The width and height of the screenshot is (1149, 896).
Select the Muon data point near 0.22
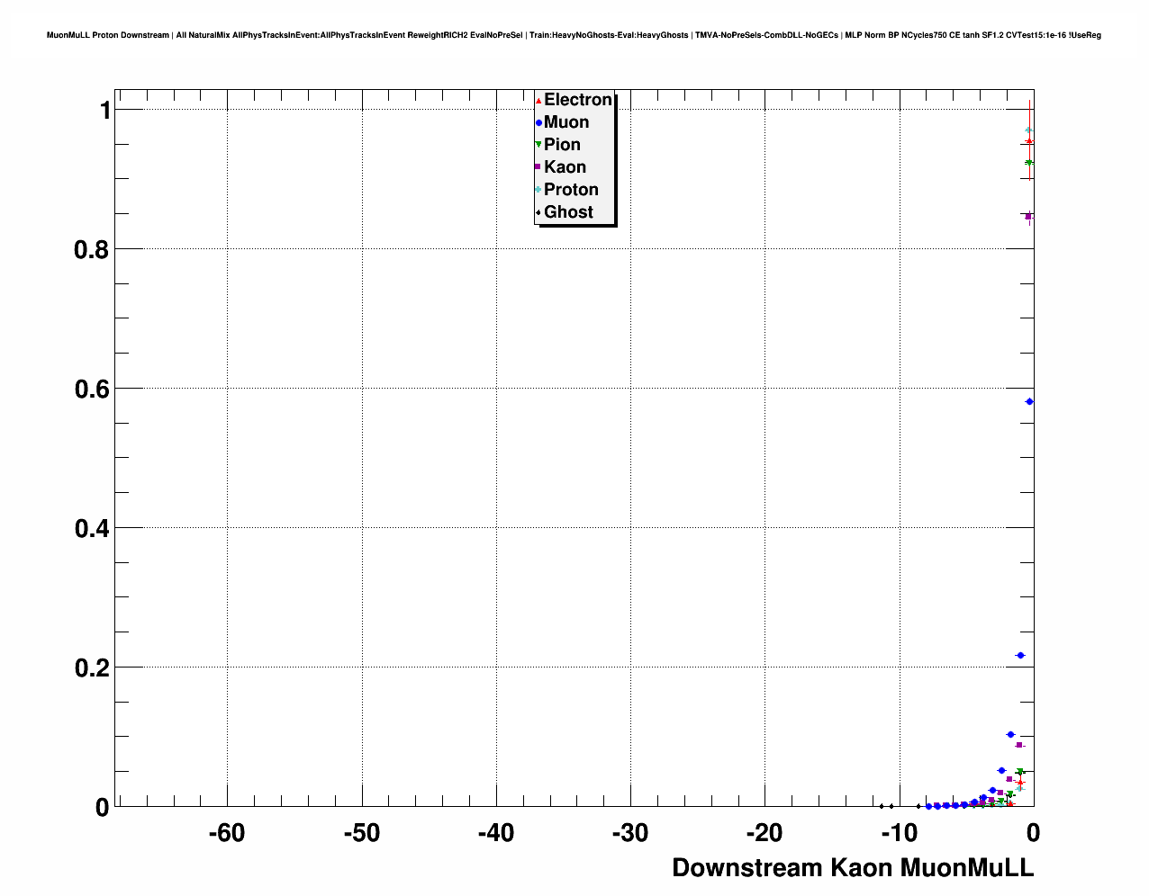pyautogui.click(x=1020, y=656)
